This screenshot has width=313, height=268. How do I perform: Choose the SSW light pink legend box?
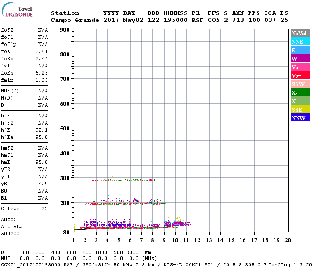(x=300, y=84)
